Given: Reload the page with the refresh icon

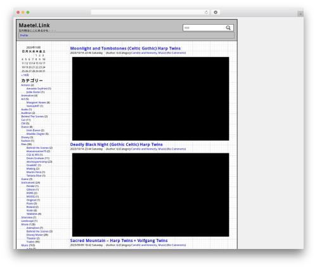Looking at the screenshot, I should click(x=206, y=13).
